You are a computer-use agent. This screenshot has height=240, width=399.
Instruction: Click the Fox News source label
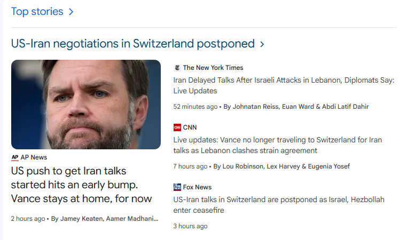tap(197, 187)
